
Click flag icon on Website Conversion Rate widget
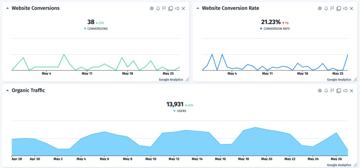point(332,8)
